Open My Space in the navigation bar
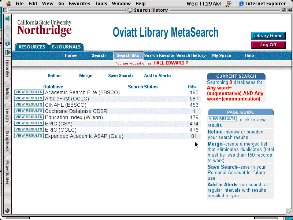 [x=222, y=55]
